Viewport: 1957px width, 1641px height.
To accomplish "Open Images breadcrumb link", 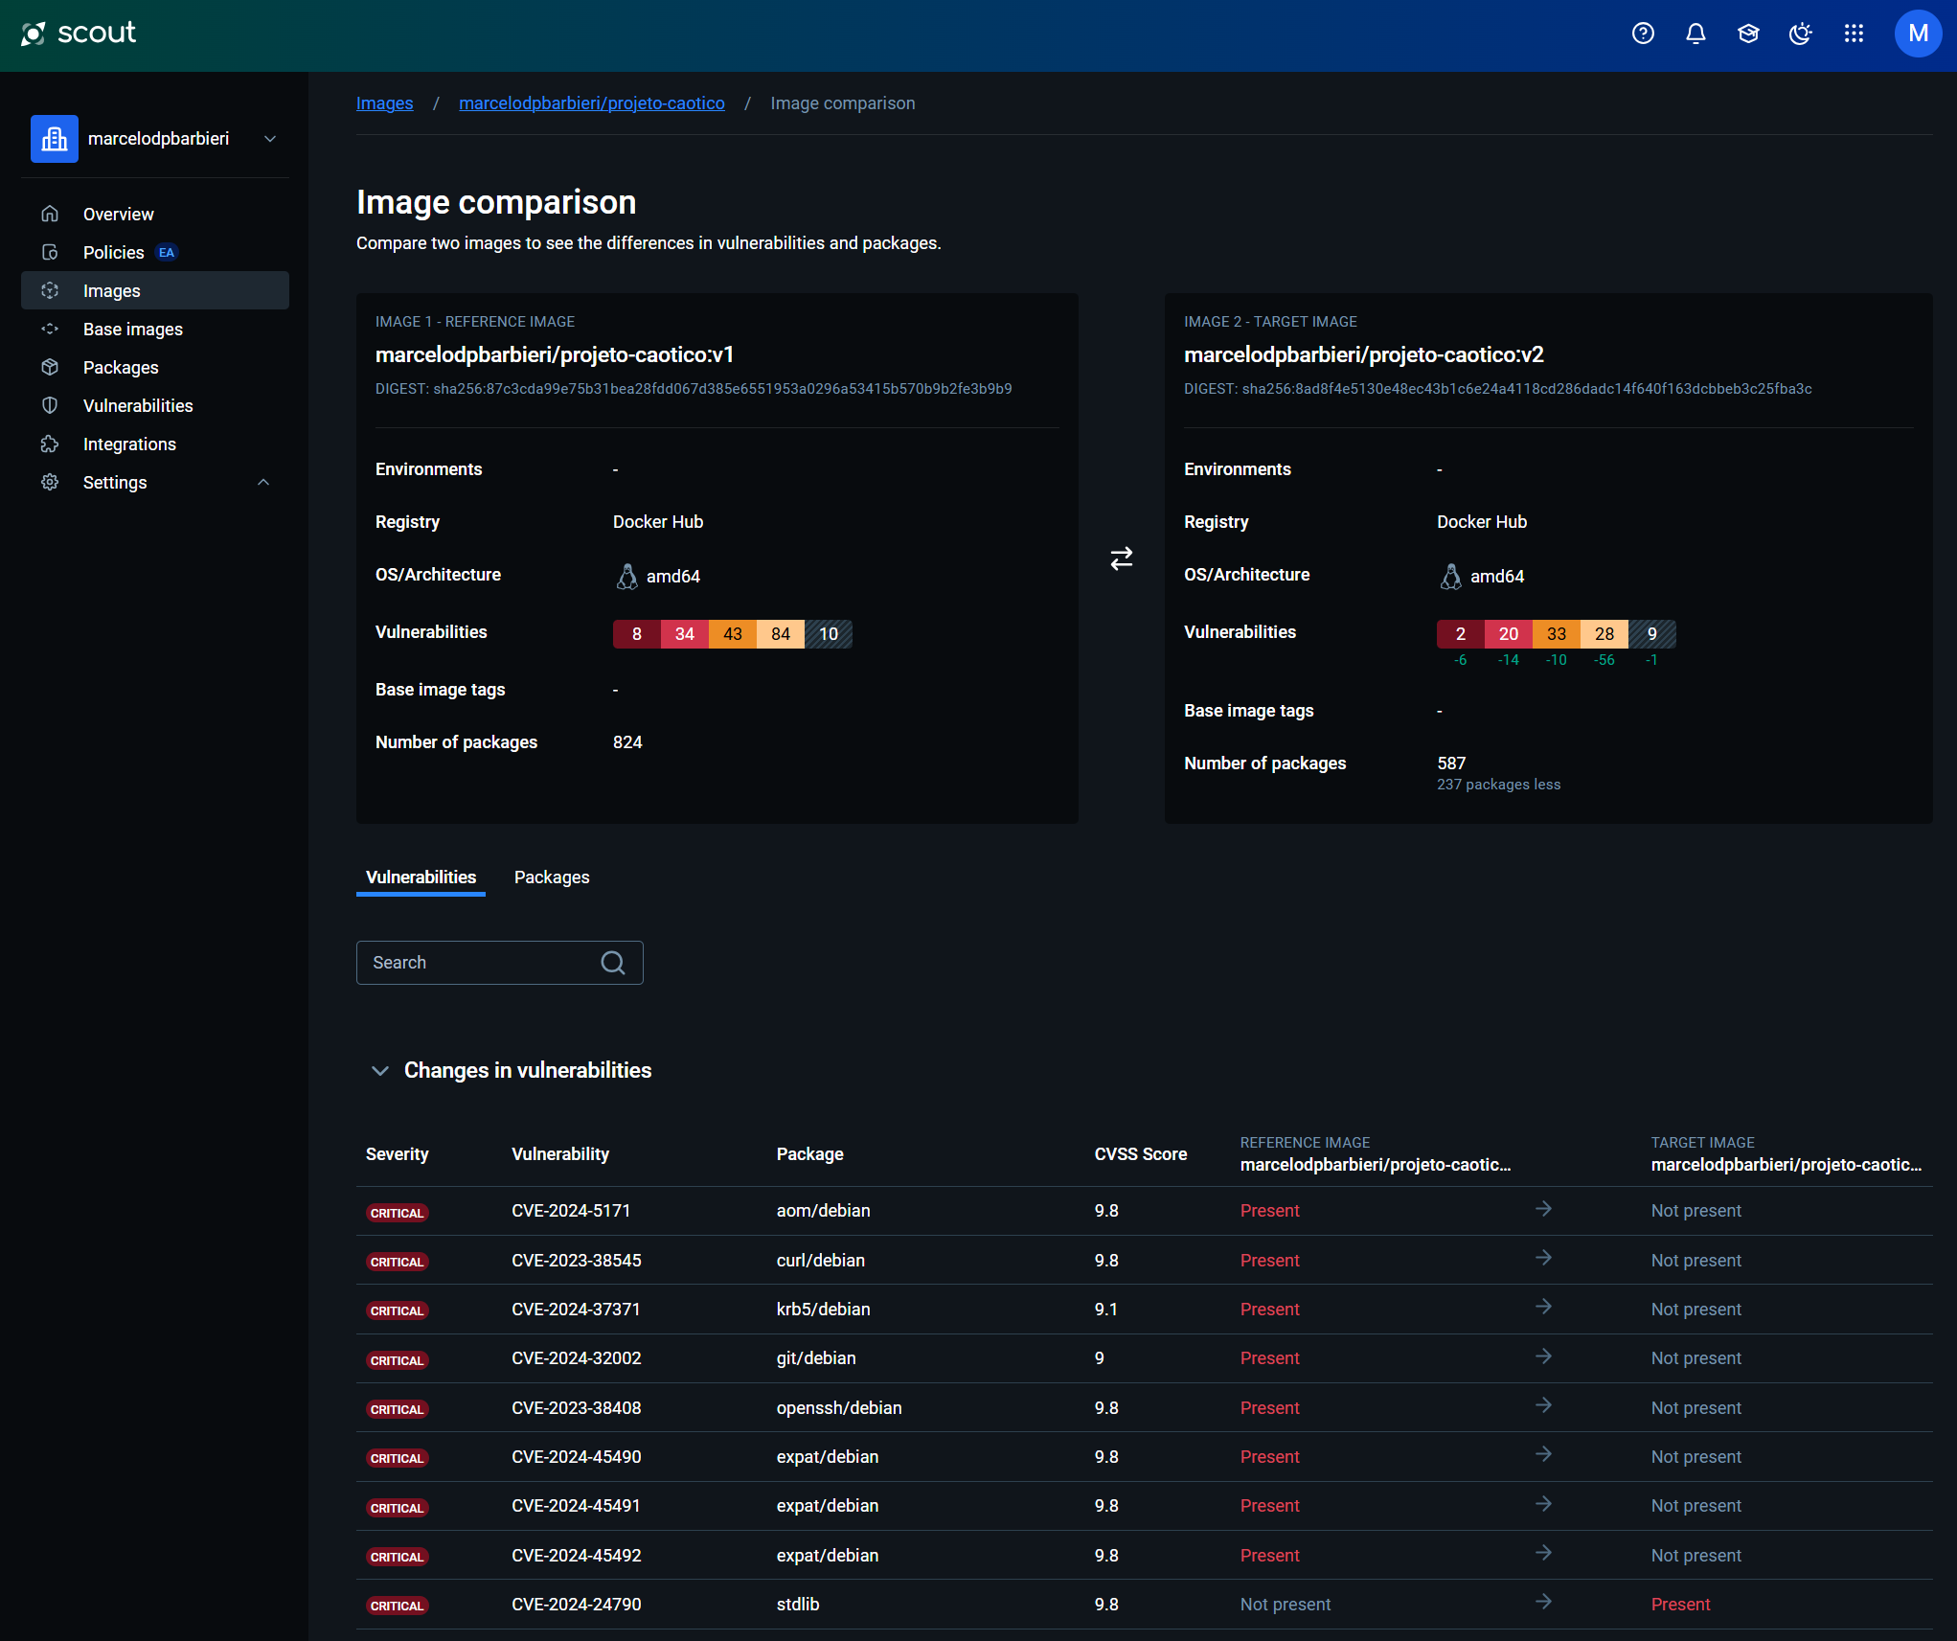I will (384, 103).
